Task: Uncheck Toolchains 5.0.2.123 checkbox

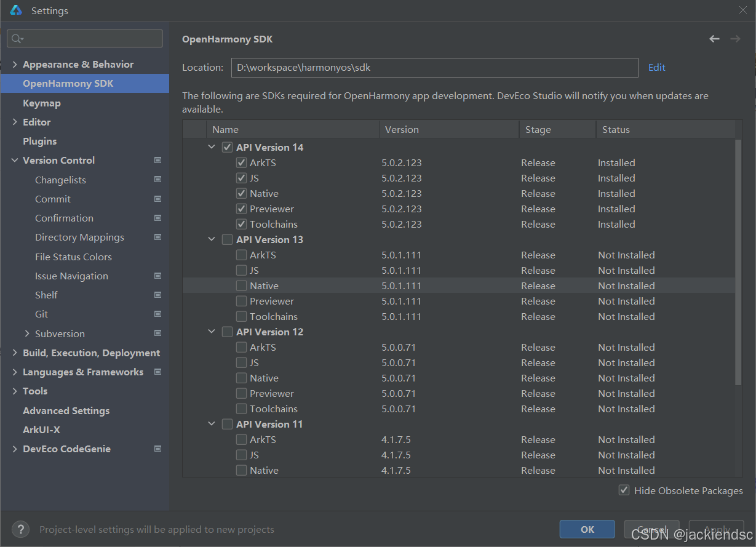Action: [242, 224]
